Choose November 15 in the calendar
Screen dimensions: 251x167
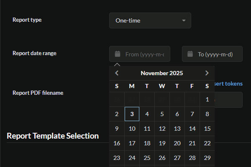[x=207, y=129]
